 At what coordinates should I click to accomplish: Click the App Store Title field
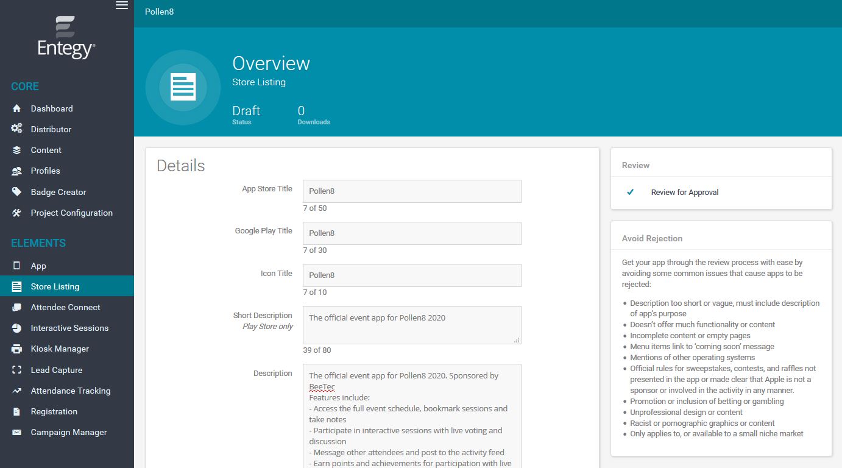point(412,191)
